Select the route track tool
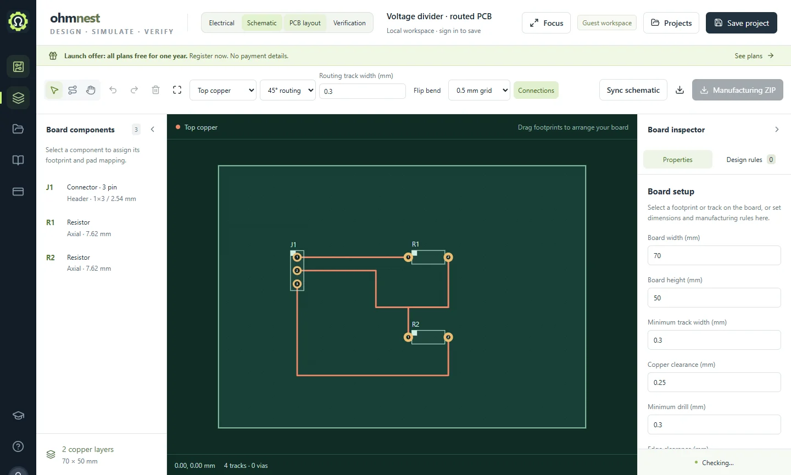This screenshot has height=475, width=791. [x=73, y=90]
